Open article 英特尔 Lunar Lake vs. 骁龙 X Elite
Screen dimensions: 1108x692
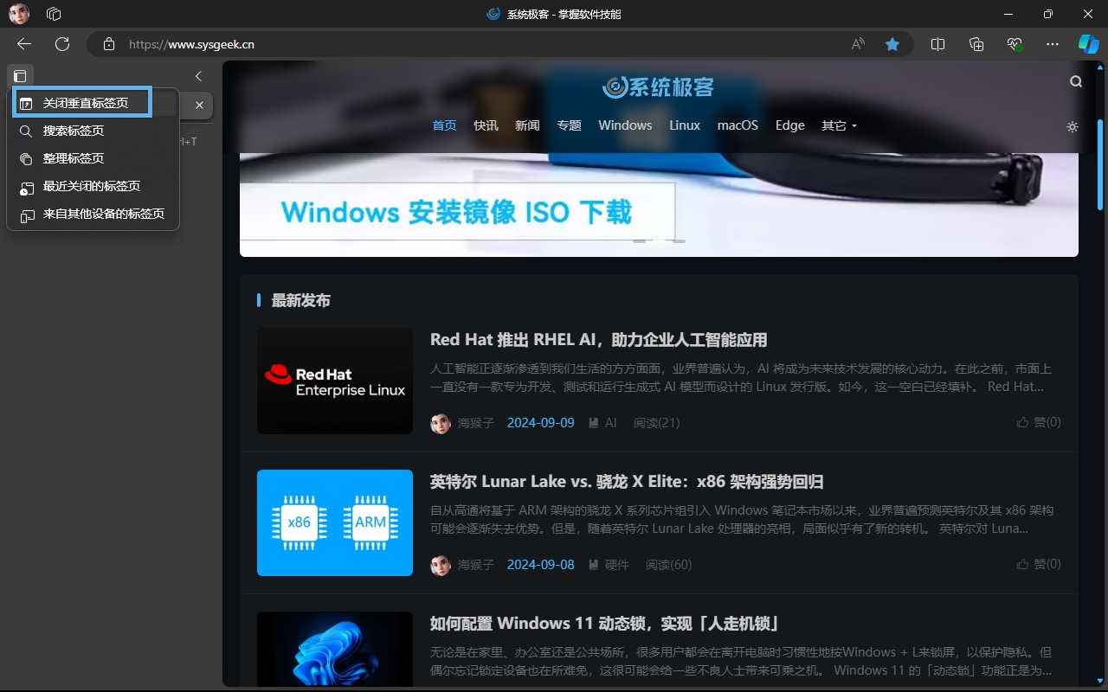tap(627, 482)
